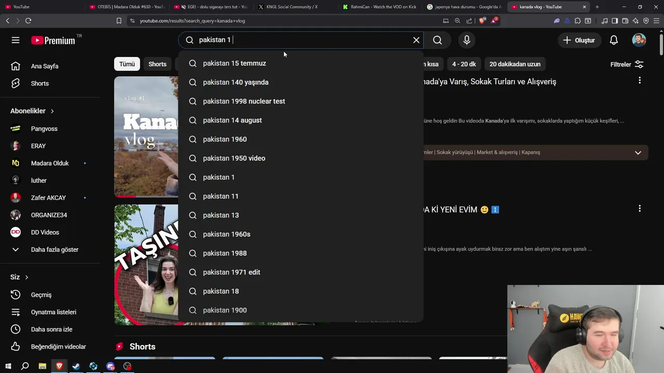This screenshot has width=664, height=373.
Task: Open the TAŞINDIM video thumbnail
Action: (x=146, y=265)
